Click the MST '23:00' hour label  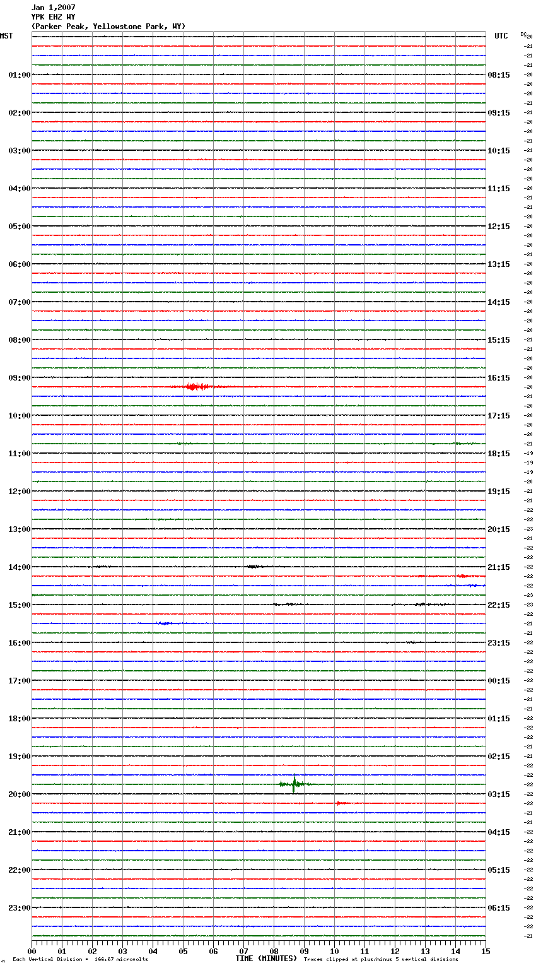pos(20,908)
